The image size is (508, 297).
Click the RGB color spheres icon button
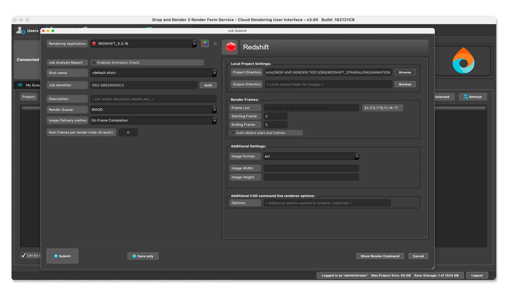pyautogui.click(x=205, y=43)
